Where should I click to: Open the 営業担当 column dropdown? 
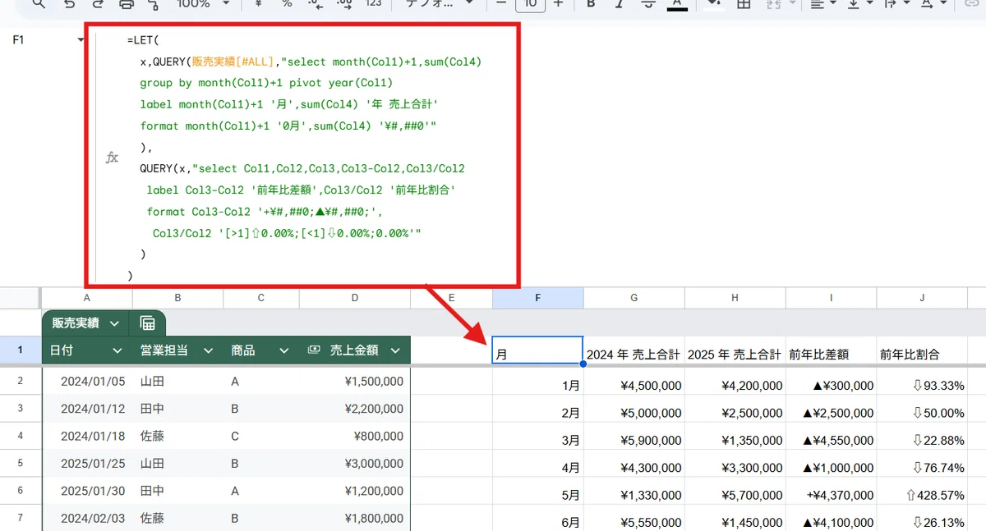(209, 350)
